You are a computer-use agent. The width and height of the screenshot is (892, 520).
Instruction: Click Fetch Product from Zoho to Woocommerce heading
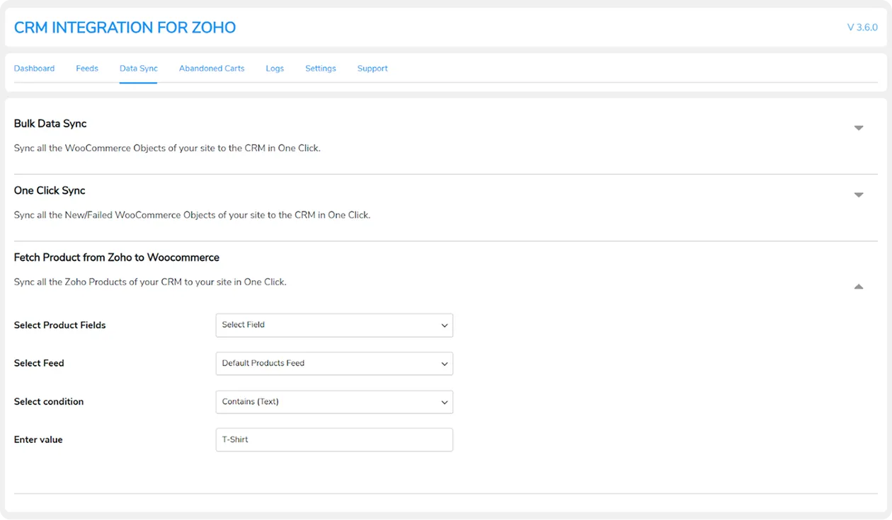(x=117, y=258)
